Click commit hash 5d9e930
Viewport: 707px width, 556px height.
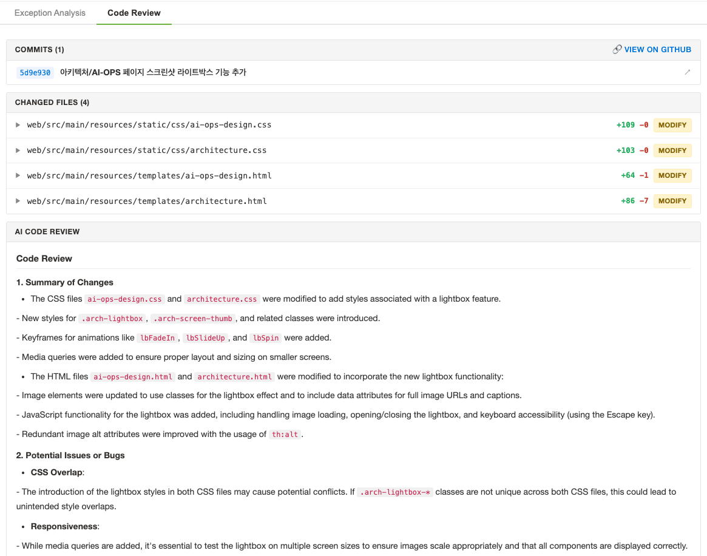coord(35,72)
